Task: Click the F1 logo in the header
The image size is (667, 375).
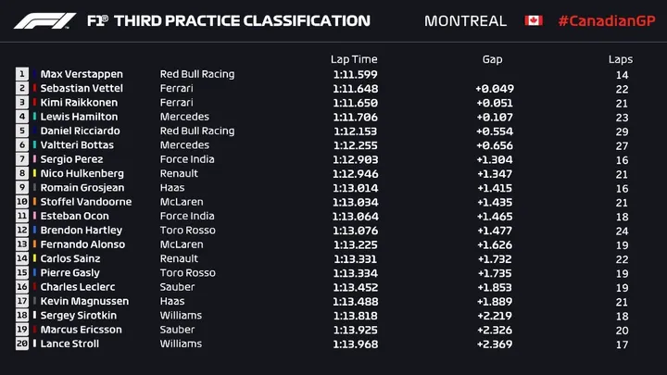Action: click(44, 20)
